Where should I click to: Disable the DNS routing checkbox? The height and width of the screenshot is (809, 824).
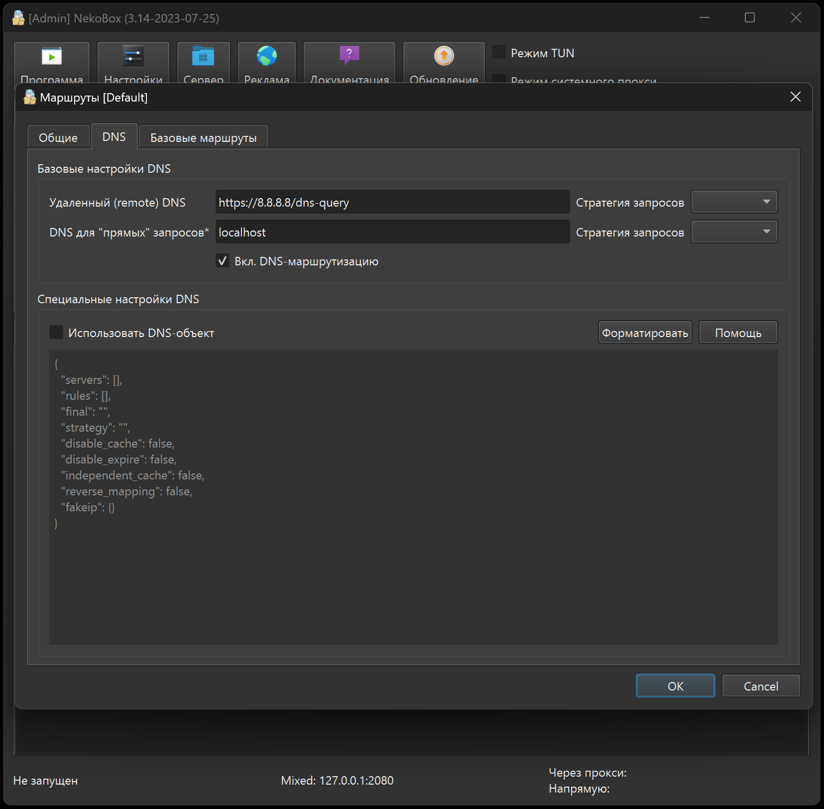pos(223,261)
